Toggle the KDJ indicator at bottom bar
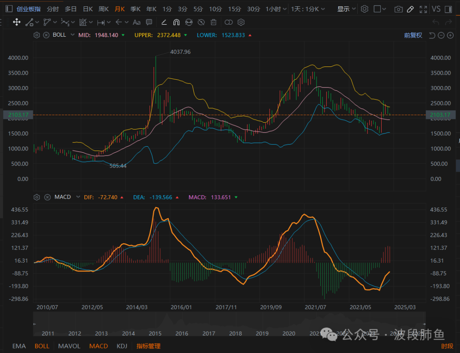 coord(122,346)
